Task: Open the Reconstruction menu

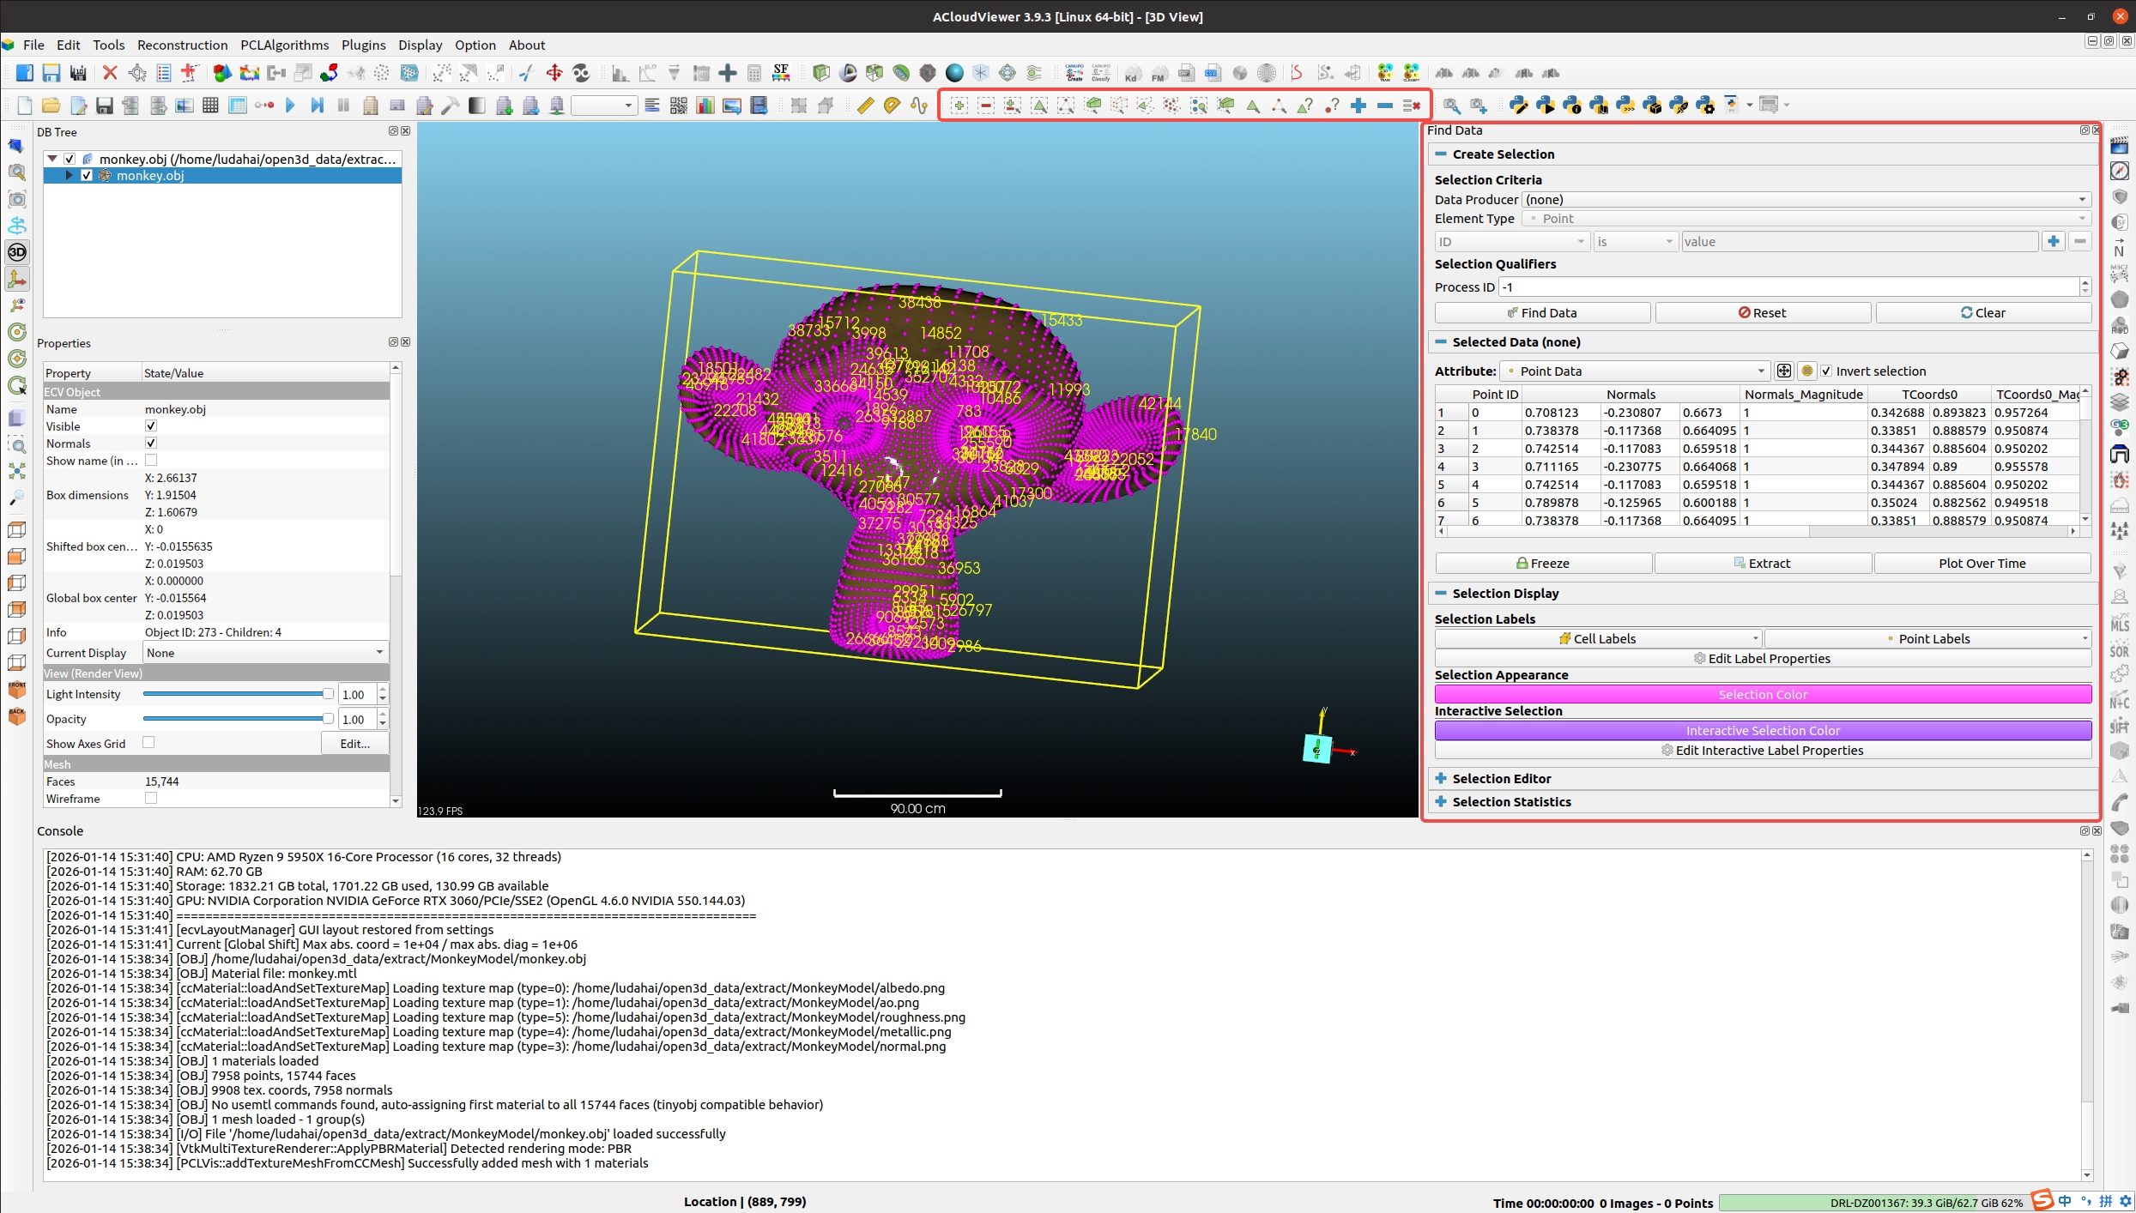Action: [182, 45]
